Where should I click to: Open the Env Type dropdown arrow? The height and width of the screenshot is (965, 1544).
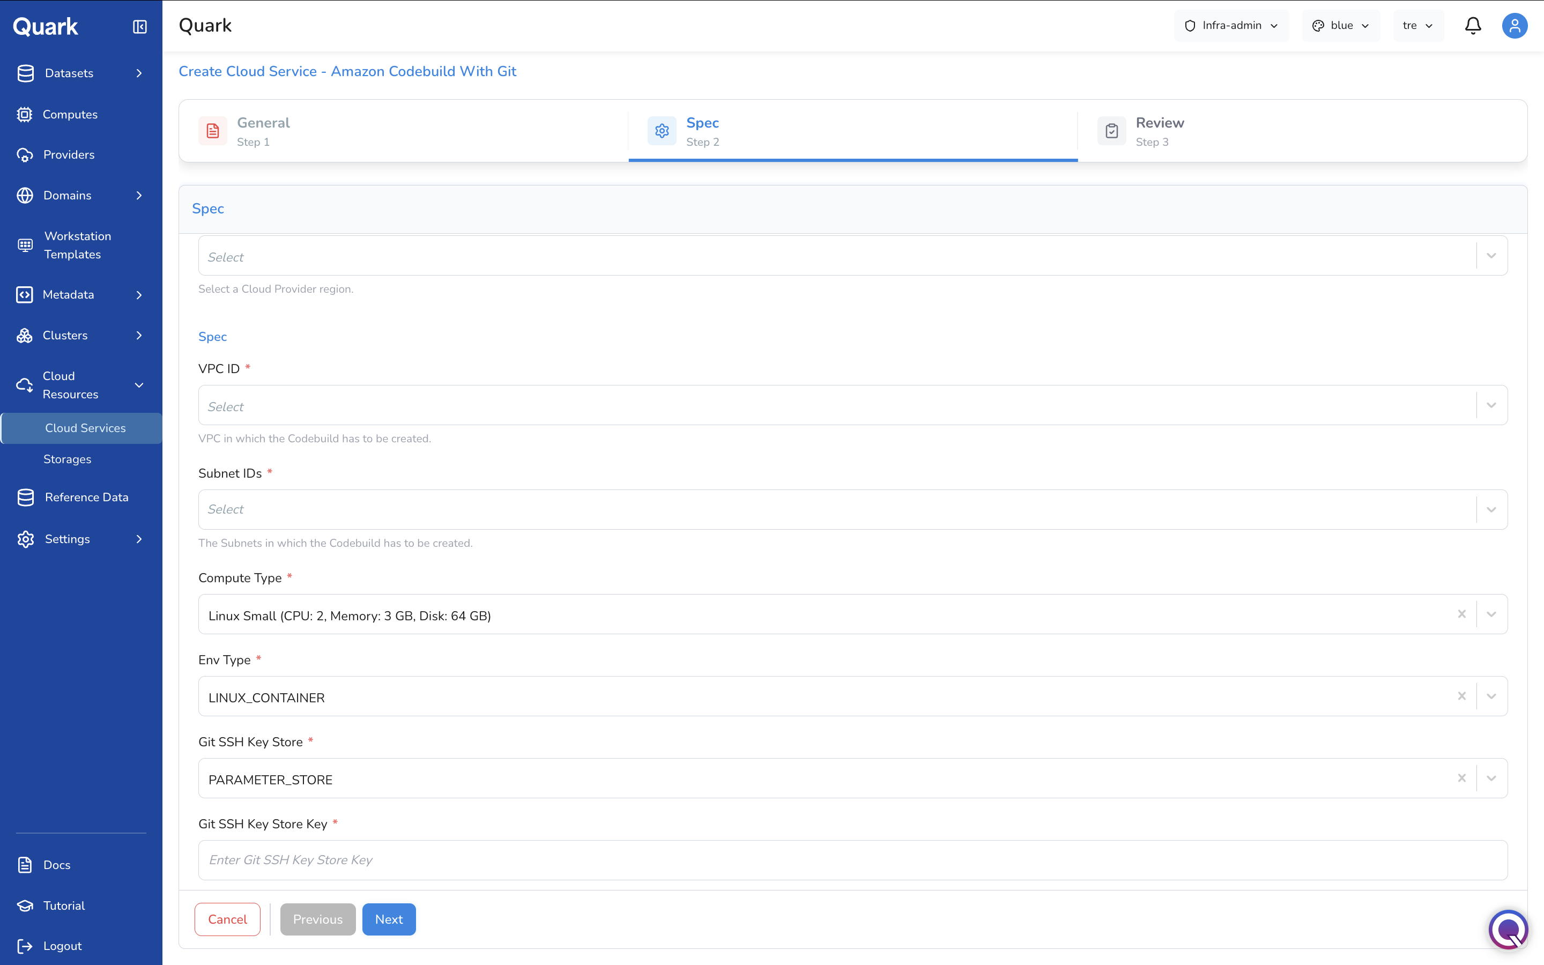tap(1491, 696)
